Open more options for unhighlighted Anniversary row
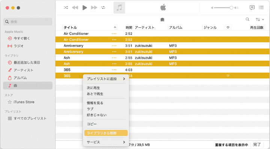 114,46
